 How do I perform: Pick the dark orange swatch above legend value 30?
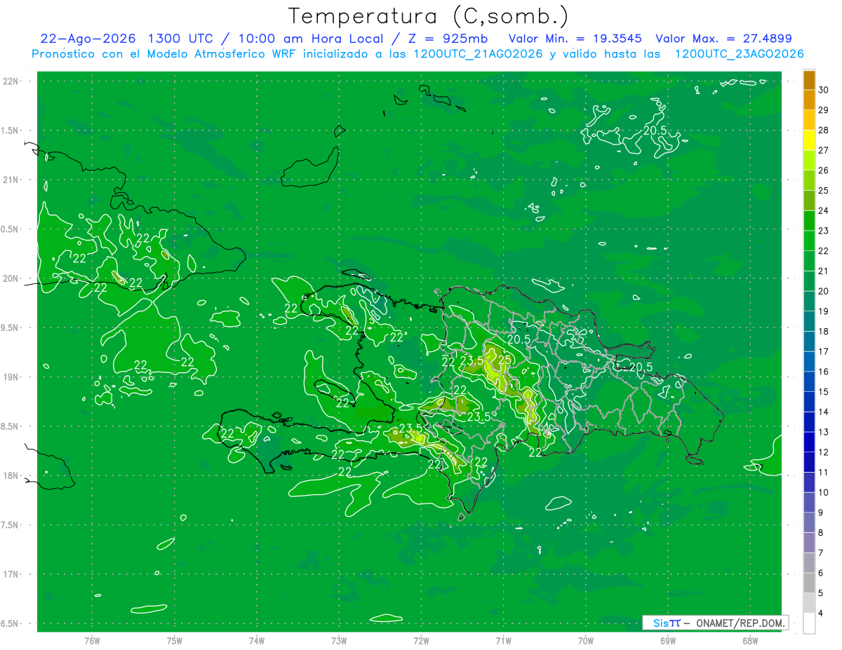click(809, 80)
